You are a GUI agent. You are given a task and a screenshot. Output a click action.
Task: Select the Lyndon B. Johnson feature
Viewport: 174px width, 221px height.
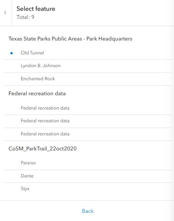point(88,66)
